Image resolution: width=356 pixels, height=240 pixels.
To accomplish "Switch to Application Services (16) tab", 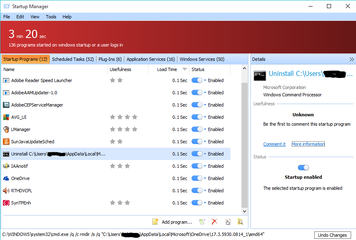I will pyautogui.click(x=151, y=59).
